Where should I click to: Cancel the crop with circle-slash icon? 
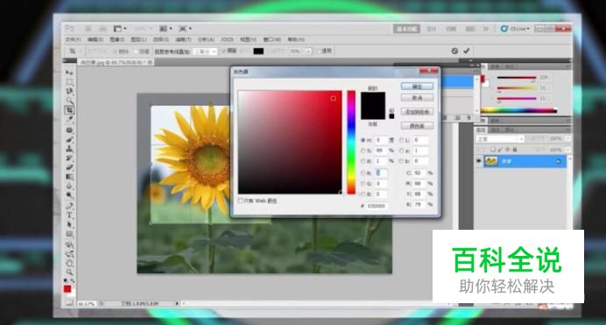454,51
